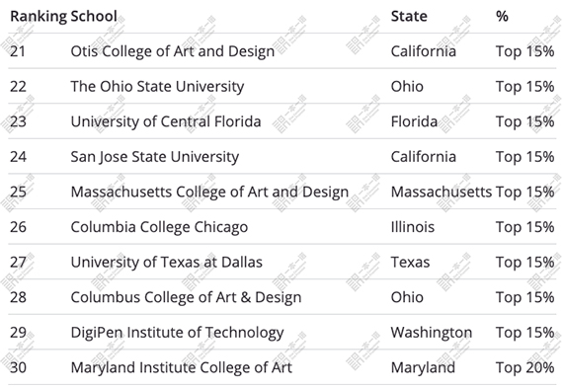
Task: Click the % column header
Action: (x=502, y=17)
